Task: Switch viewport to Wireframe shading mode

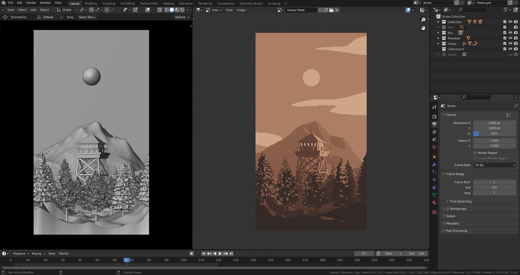Action: [x=166, y=10]
